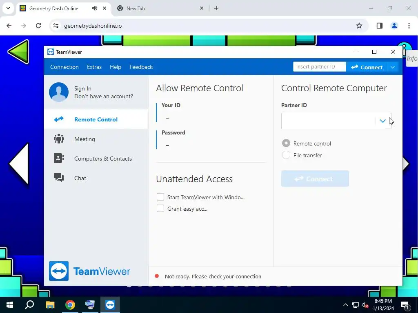Click the white next level arrow
Image resolution: width=418 pixels, height=313 pixels.
[406, 163]
